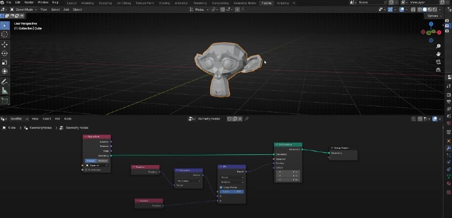Image resolution: width=452 pixels, height=218 pixels.
Task: Activate the Move tool
Action: coord(5,45)
